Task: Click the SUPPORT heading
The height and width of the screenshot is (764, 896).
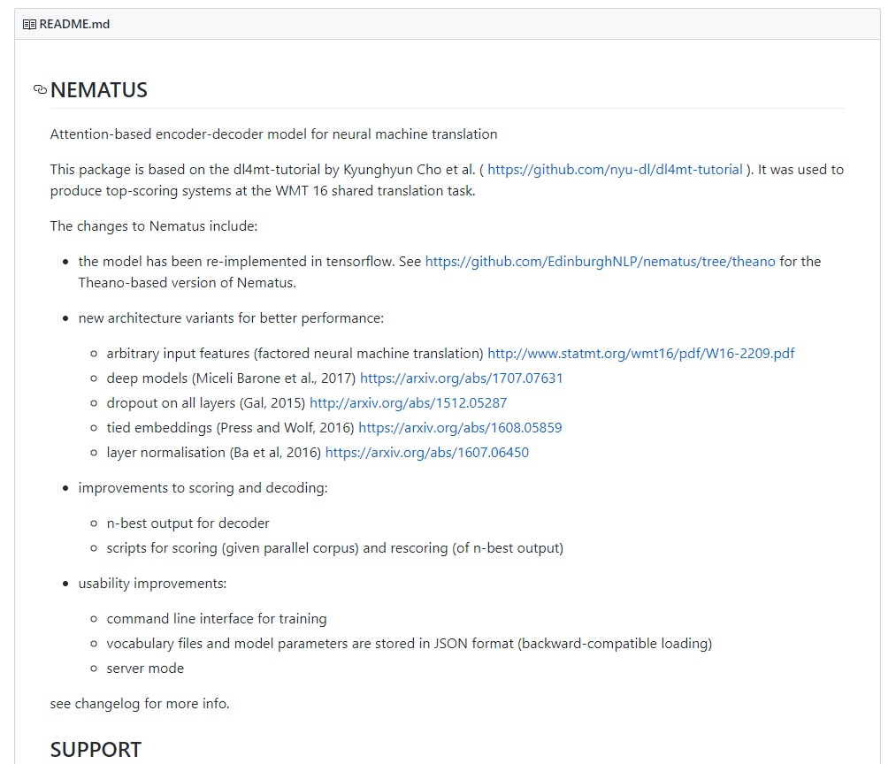Action: point(96,750)
